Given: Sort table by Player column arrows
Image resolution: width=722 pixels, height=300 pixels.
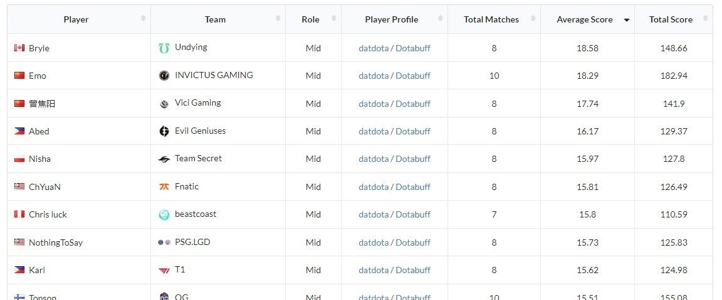Looking at the screenshot, I should (x=143, y=18).
